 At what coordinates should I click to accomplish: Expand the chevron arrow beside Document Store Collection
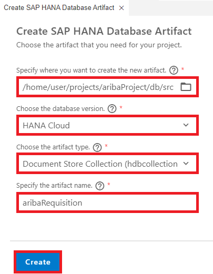[186, 164]
